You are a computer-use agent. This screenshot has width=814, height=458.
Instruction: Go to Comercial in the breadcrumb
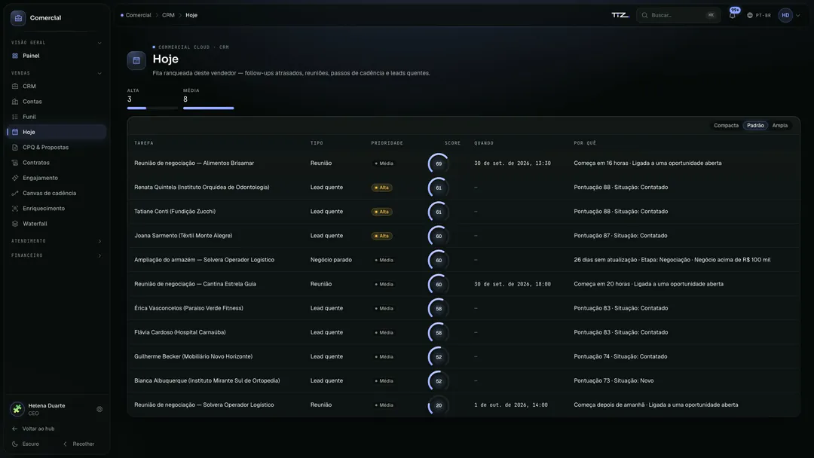tap(138, 15)
